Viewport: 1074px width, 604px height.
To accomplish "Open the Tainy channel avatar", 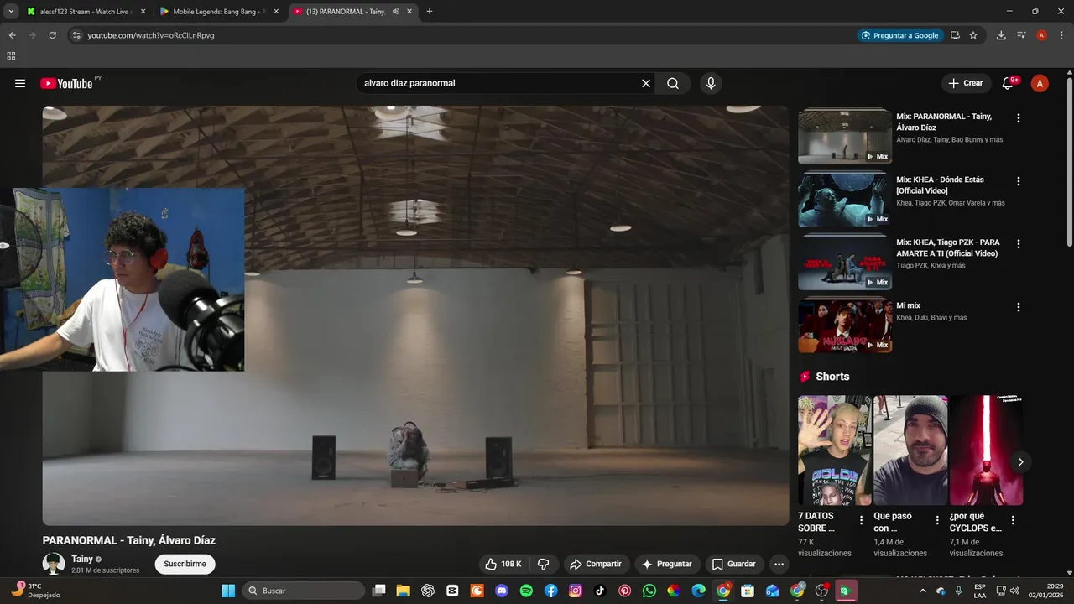I will click(x=54, y=564).
